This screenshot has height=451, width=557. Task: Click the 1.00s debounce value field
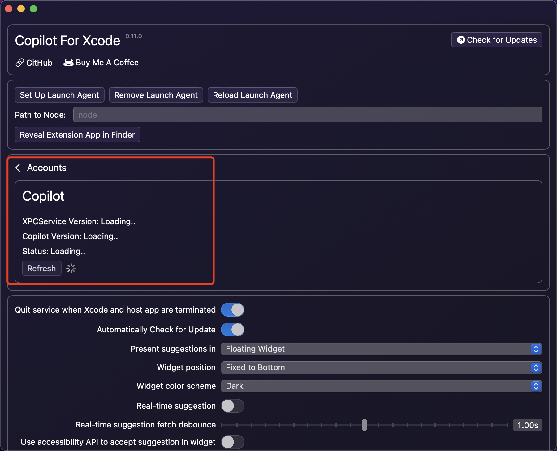[x=528, y=425]
